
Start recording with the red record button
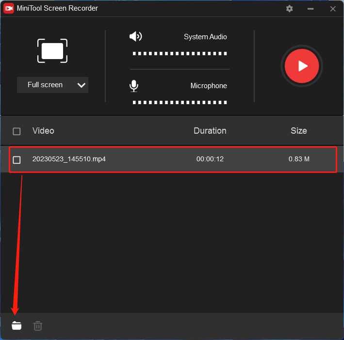302,66
